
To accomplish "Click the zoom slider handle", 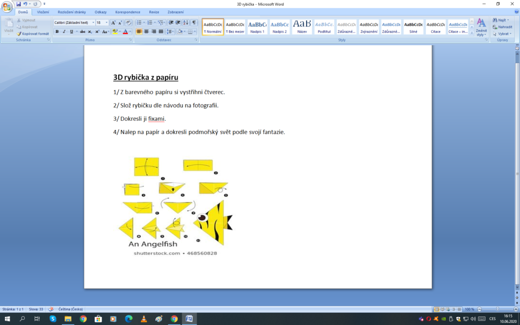I will 497,309.
